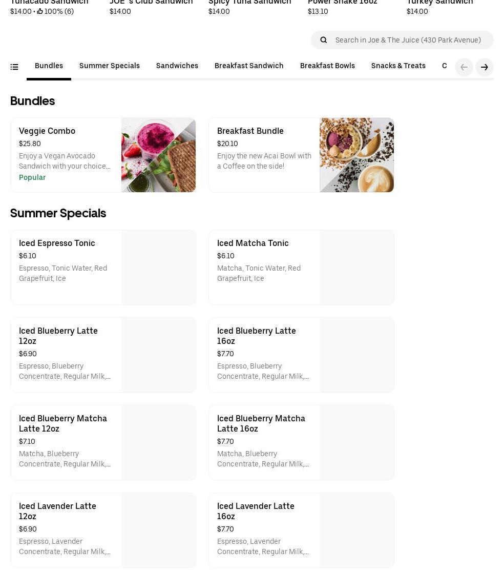Open the Tunacado Sandwich featured item
This screenshot has height=572, width=504.
pos(49,3)
